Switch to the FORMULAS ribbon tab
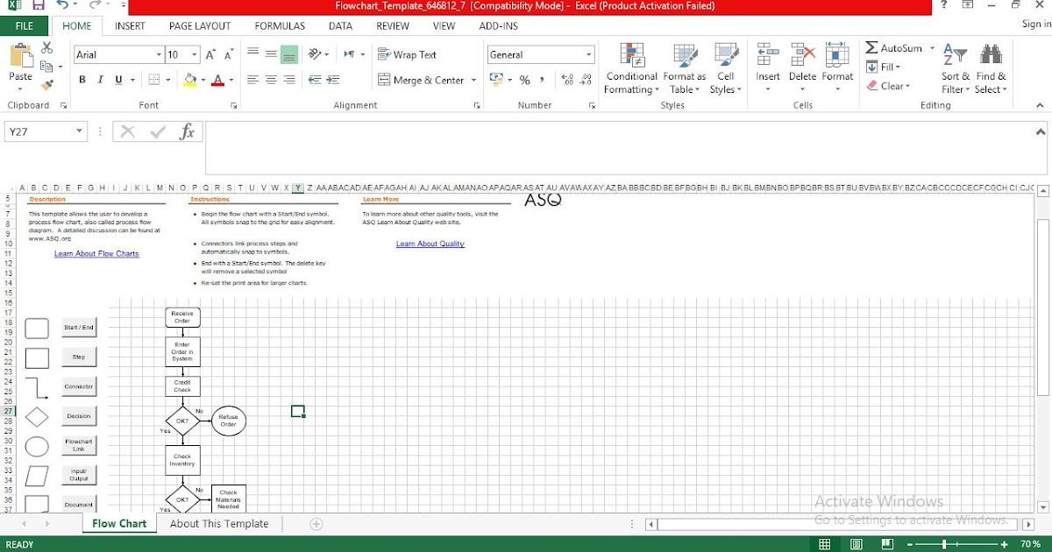The height and width of the screenshot is (552, 1052). click(279, 25)
